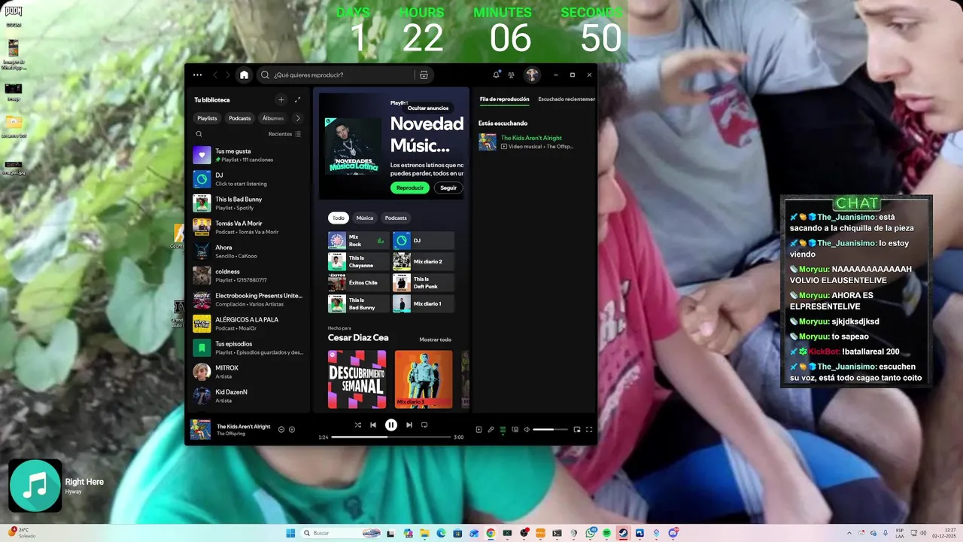Select the Podcasts chip in home feed
This screenshot has width=963, height=542.
396,218
